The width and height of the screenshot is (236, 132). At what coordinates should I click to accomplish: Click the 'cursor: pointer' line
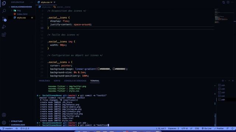(x=61, y=66)
